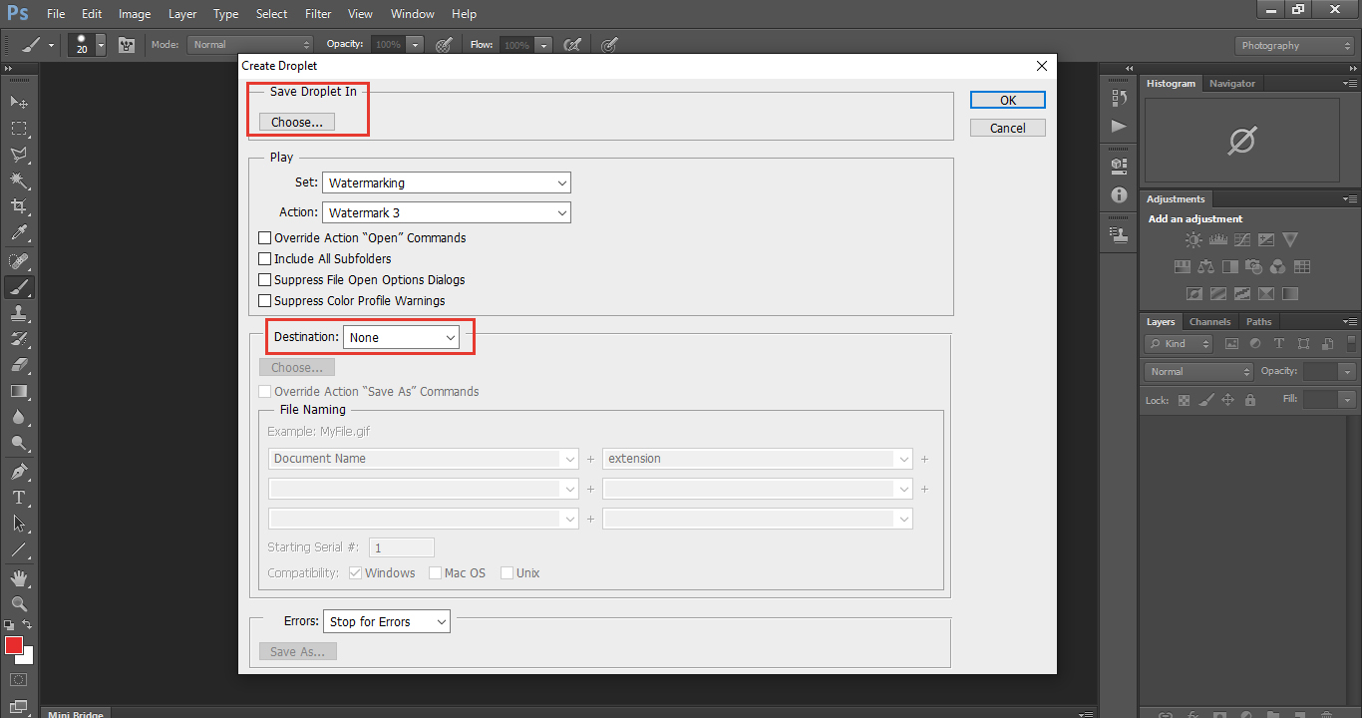This screenshot has height=718, width=1362.
Task: Add a Brightness/Contrast adjustment
Action: click(x=1193, y=240)
